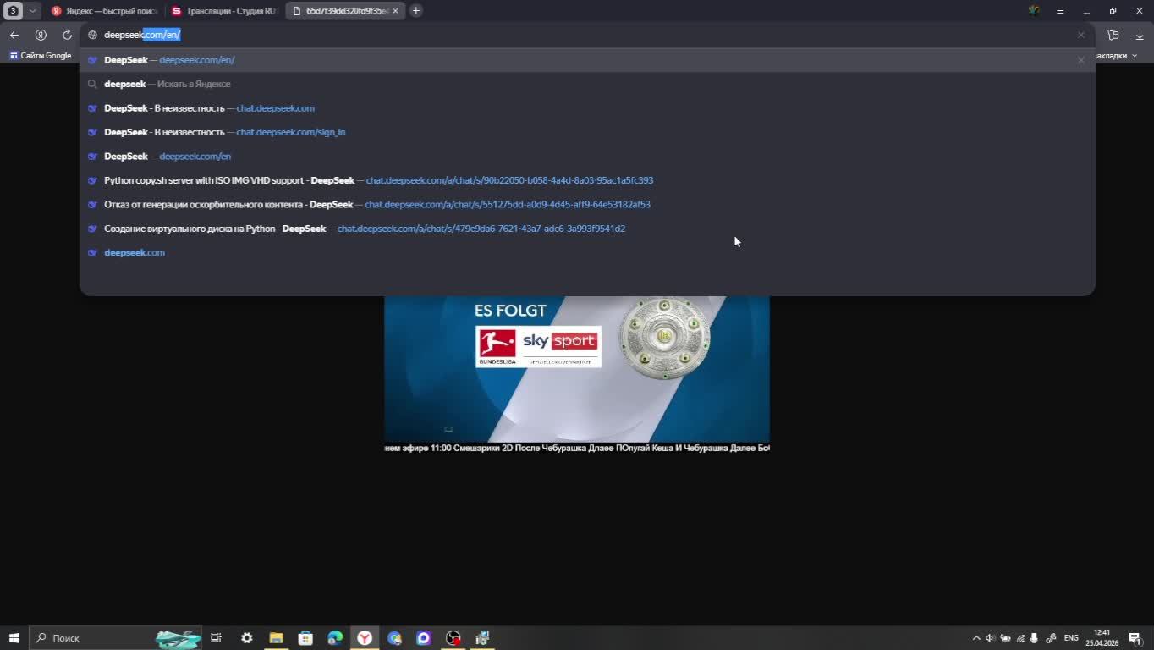Open Task View on taskbar
Screen dimensions: 1154x650
coord(216,638)
